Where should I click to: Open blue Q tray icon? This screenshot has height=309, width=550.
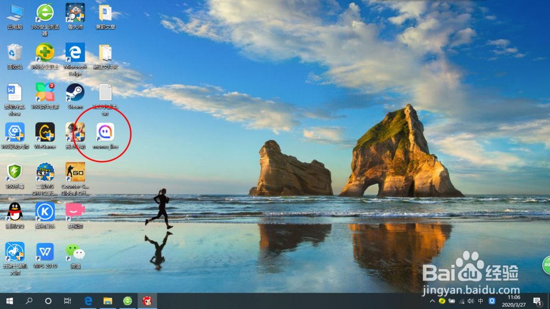tap(492, 301)
